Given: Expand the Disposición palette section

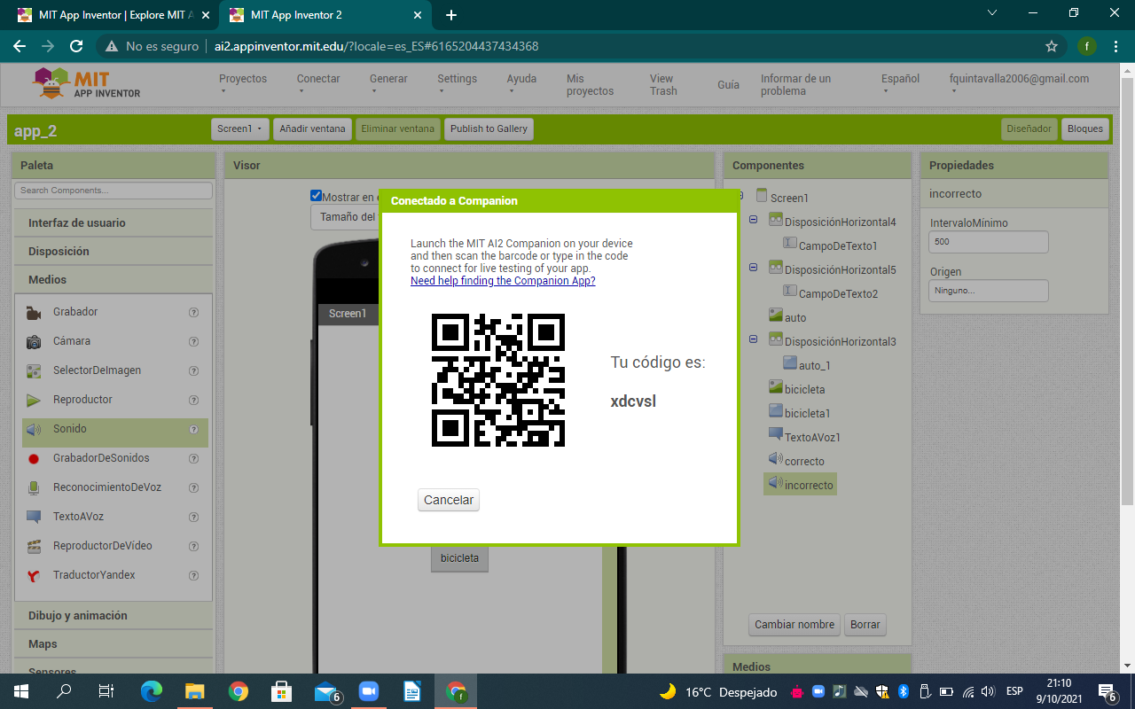Looking at the screenshot, I should coord(113,252).
